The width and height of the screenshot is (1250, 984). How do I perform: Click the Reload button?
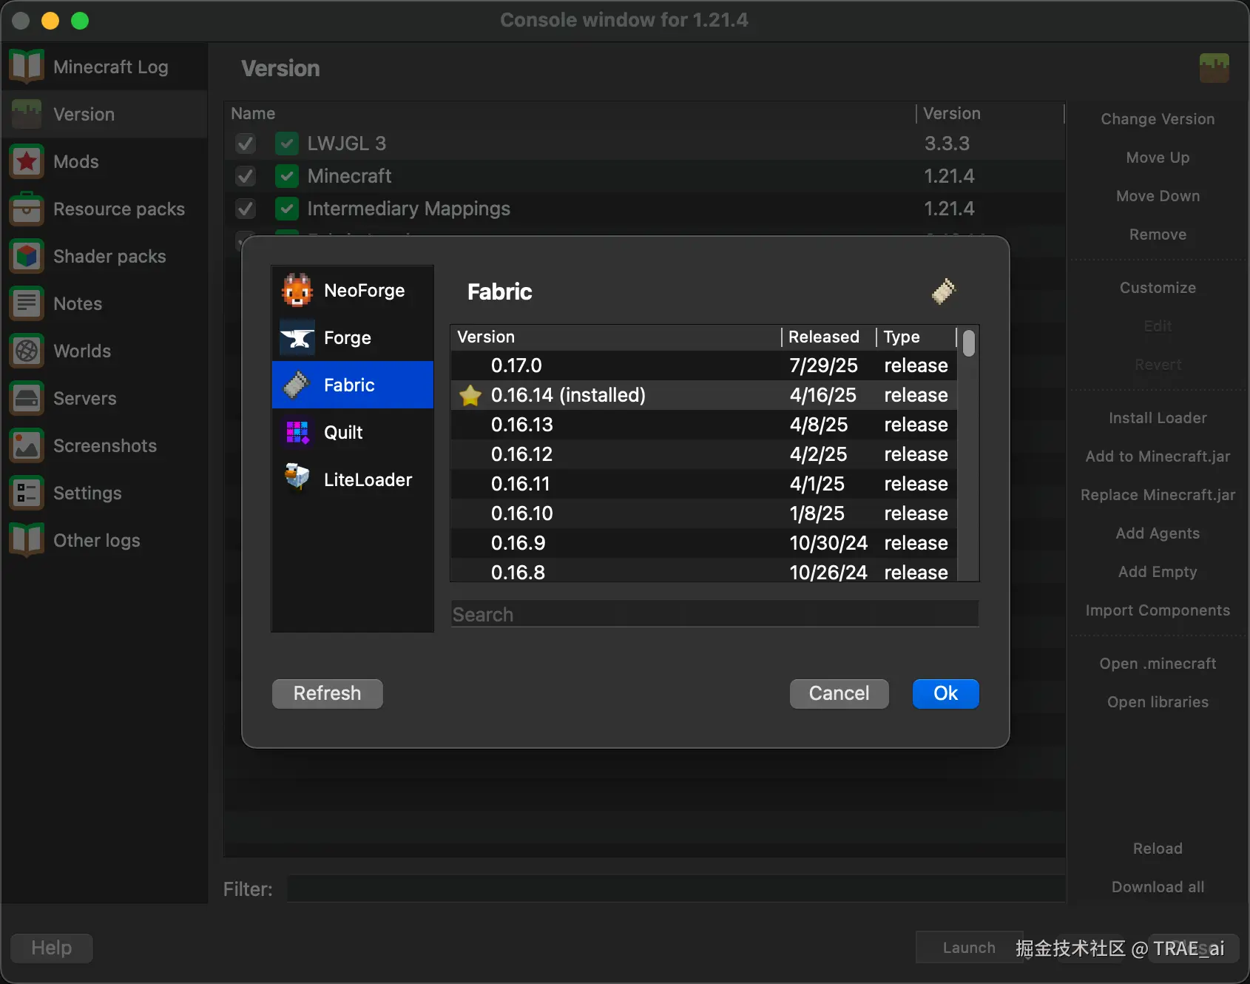(x=1158, y=849)
